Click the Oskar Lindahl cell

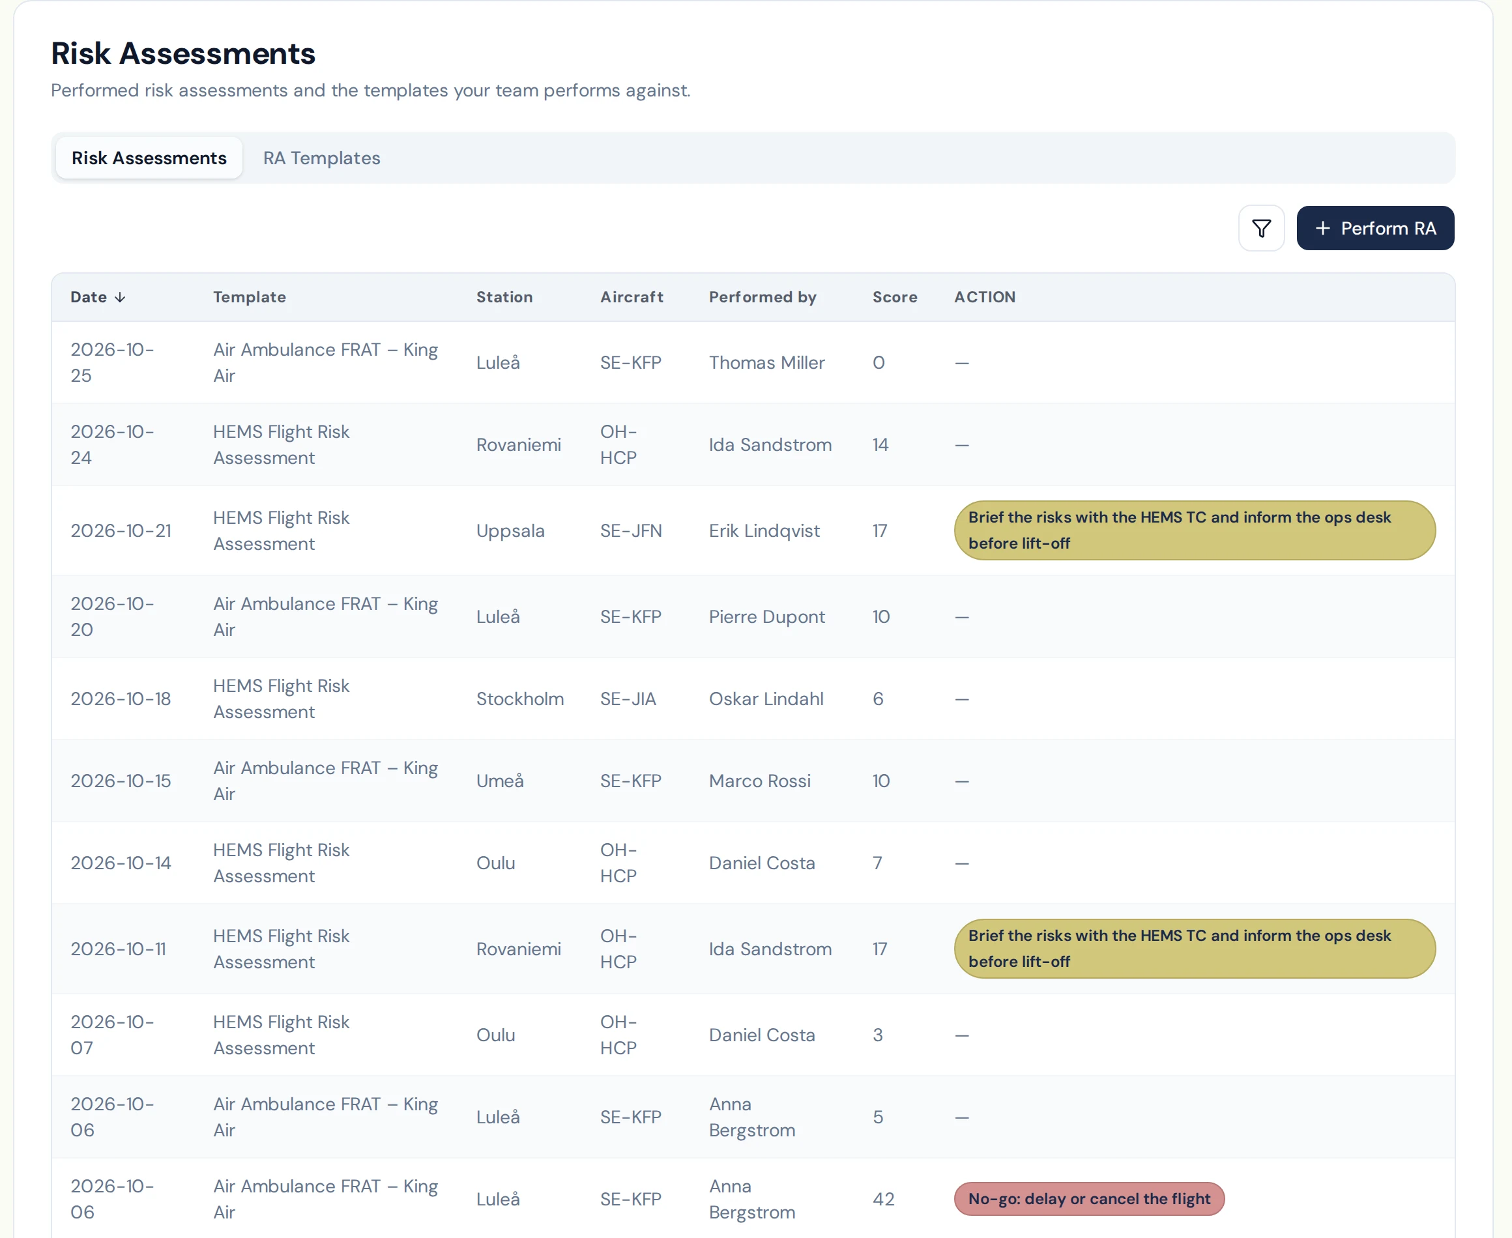766,698
